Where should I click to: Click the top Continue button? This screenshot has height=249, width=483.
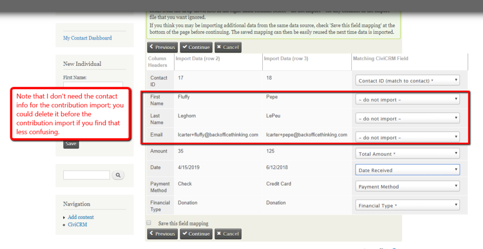coord(196,48)
